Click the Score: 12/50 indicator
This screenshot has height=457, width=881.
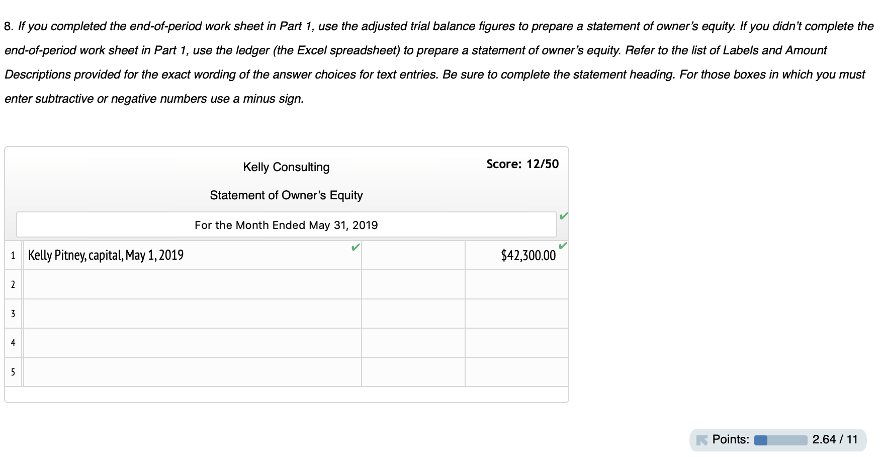click(521, 164)
